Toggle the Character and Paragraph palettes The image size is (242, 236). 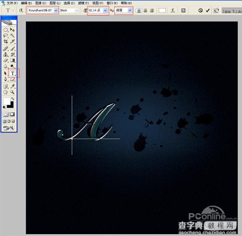point(183,11)
